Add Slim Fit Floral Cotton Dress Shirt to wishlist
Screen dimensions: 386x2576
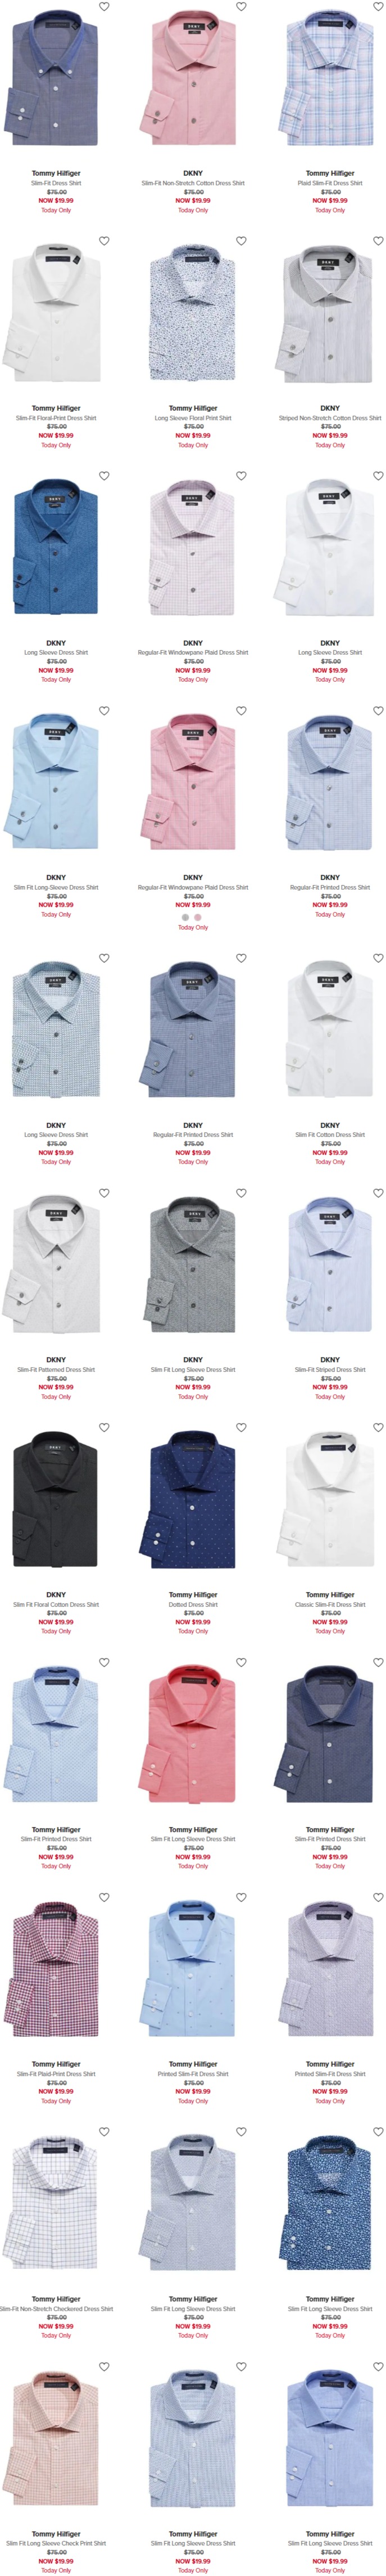104,1427
